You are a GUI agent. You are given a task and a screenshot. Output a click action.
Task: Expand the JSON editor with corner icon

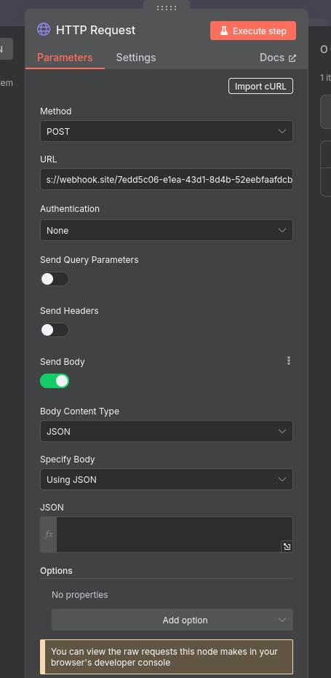click(x=287, y=546)
